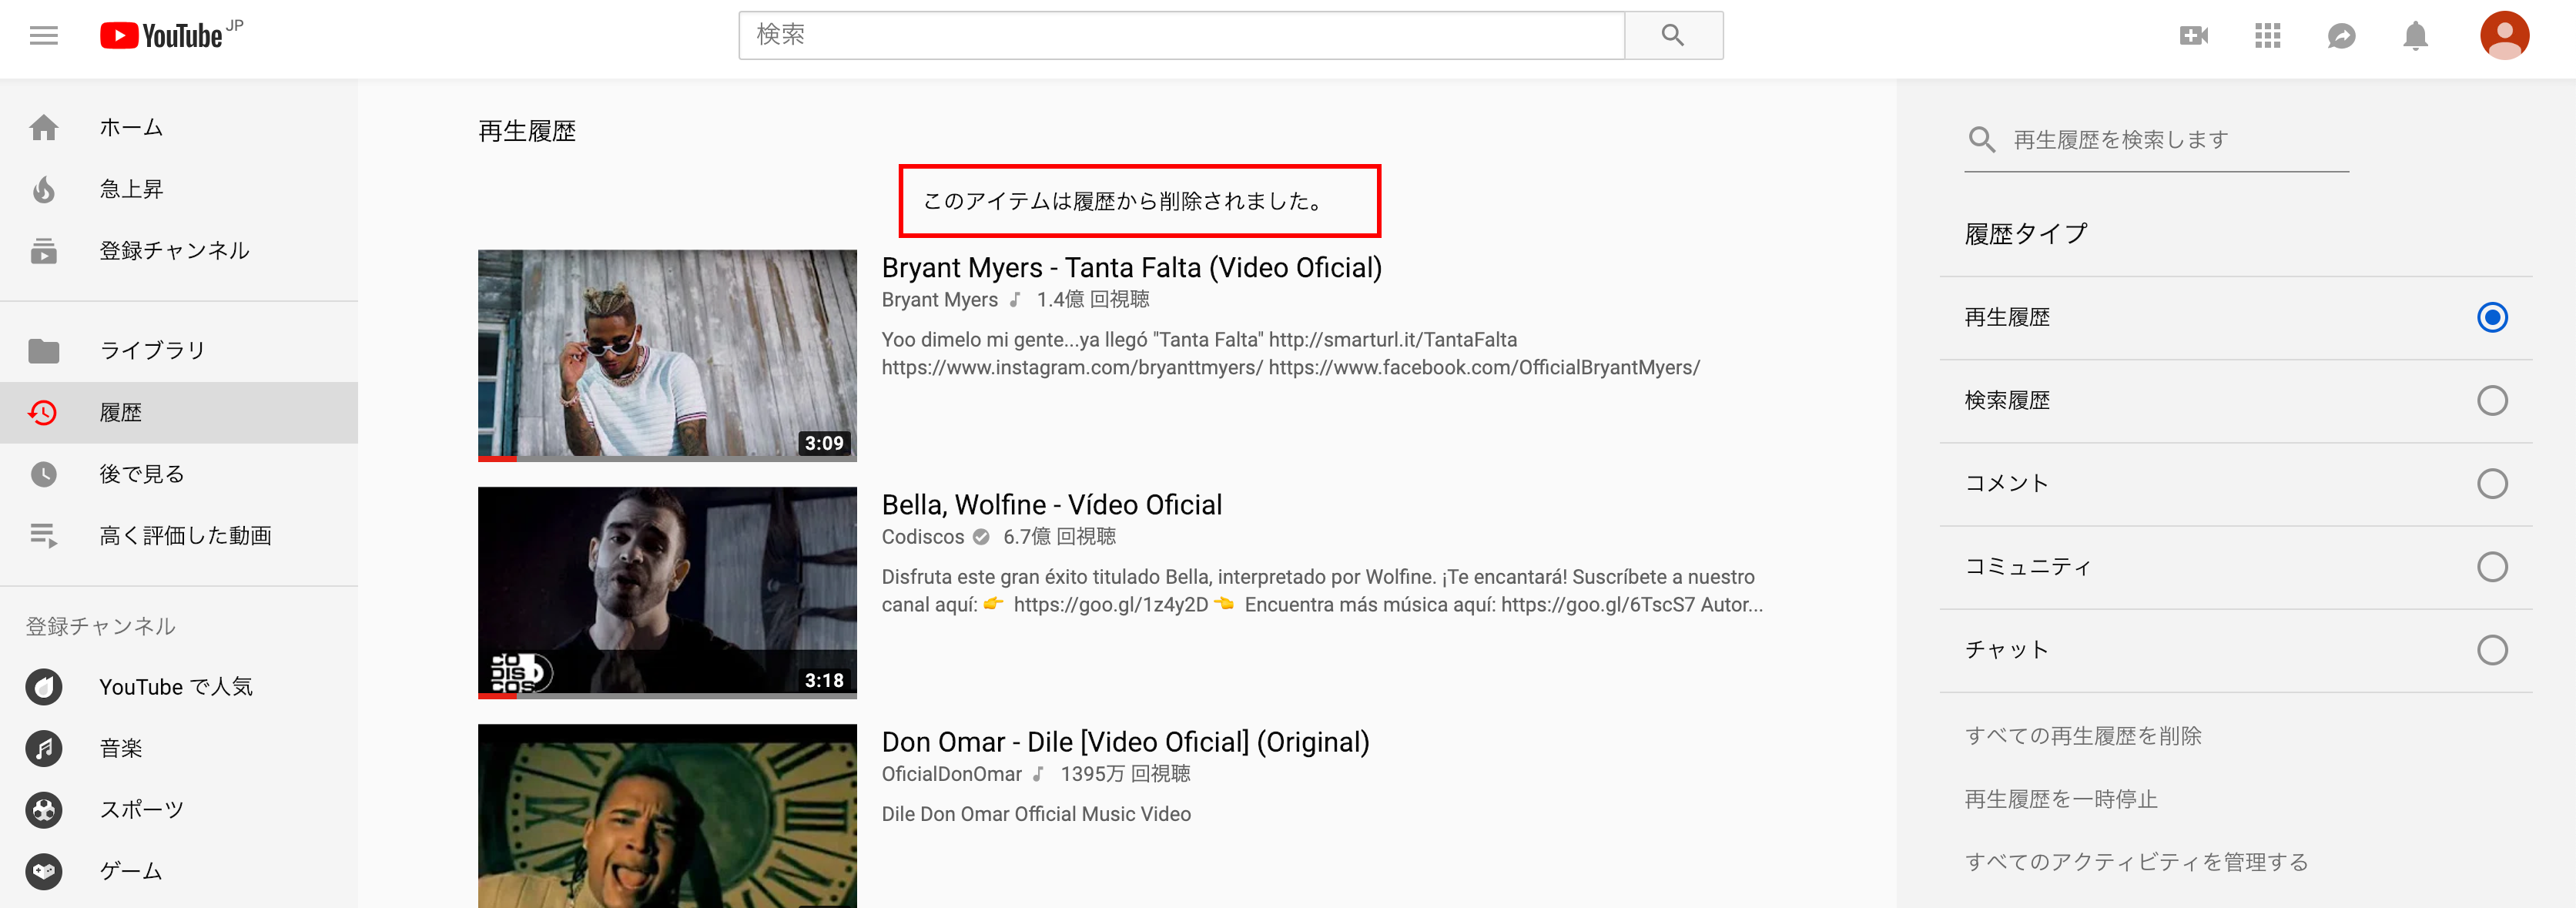Open 高く評価した動画 in the sidebar
The width and height of the screenshot is (2576, 908).
pos(179,535)
